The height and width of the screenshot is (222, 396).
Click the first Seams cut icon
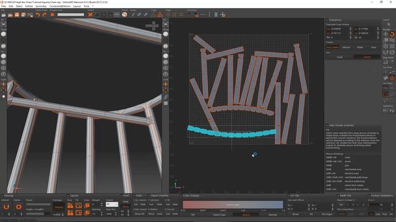click(133, 15)
